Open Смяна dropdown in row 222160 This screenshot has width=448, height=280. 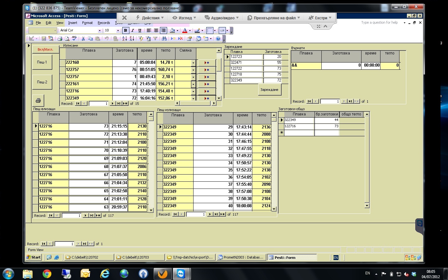click(x=193, y=63)
